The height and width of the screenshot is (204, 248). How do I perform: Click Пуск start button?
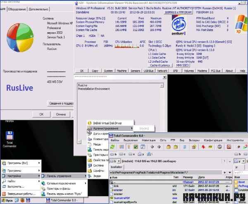7,200
